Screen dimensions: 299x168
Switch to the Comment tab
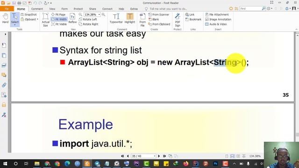37,9
